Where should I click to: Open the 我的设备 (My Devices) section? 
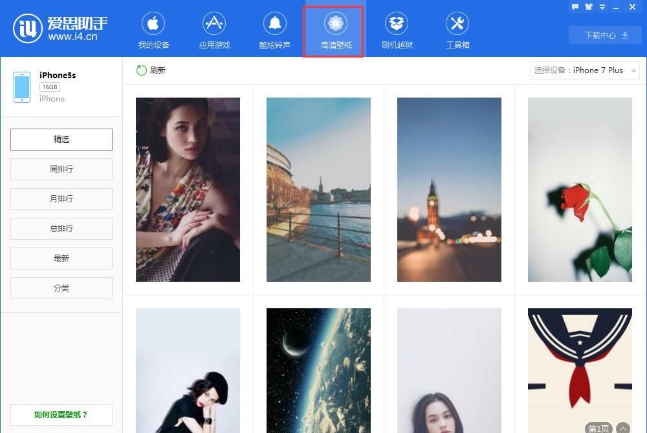(153, 29)
